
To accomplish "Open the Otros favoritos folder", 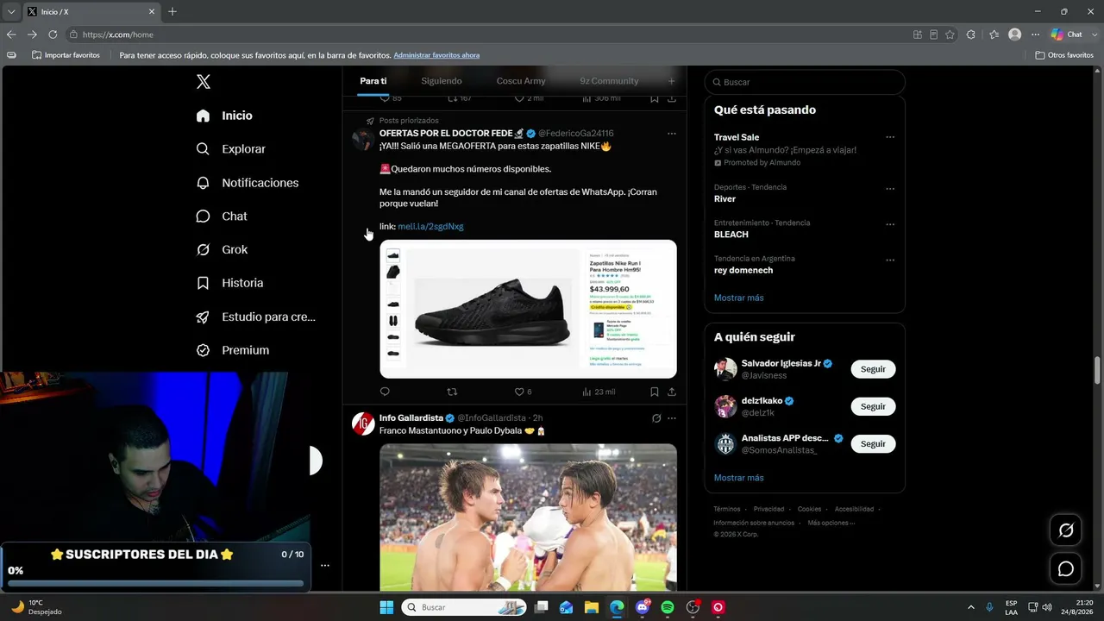I will point(1064,55).
